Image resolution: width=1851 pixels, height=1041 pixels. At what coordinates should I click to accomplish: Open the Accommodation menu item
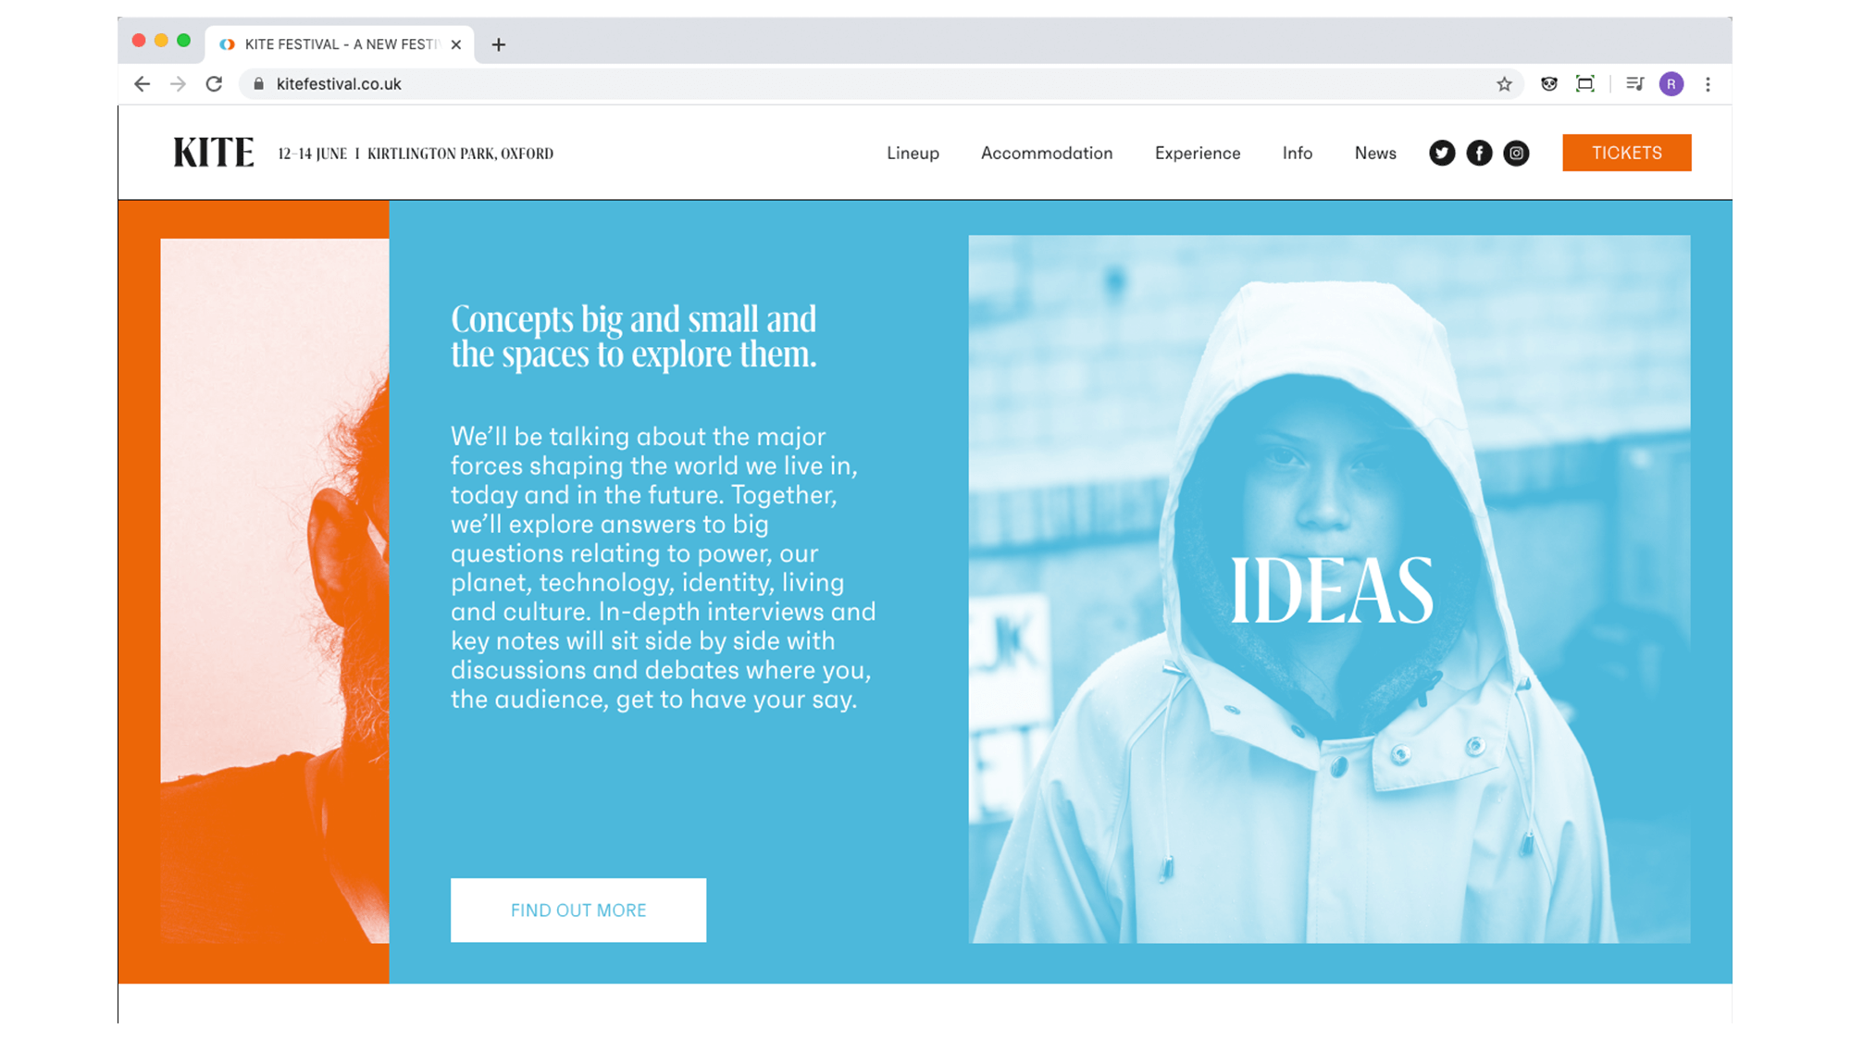pyautogui.click(x=1047, y=153)
